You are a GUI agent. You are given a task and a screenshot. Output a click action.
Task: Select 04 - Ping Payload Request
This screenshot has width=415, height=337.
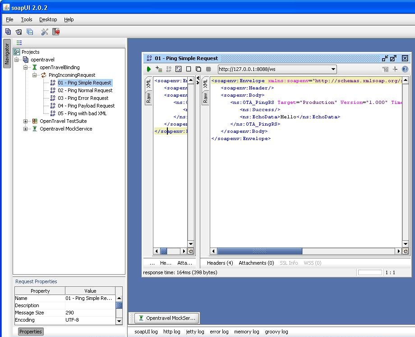[x=86, y=106]
